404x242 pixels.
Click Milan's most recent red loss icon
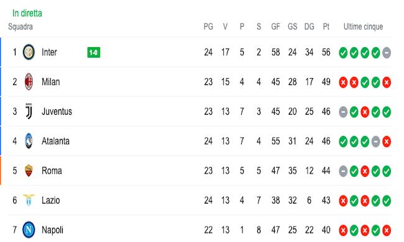387,83
